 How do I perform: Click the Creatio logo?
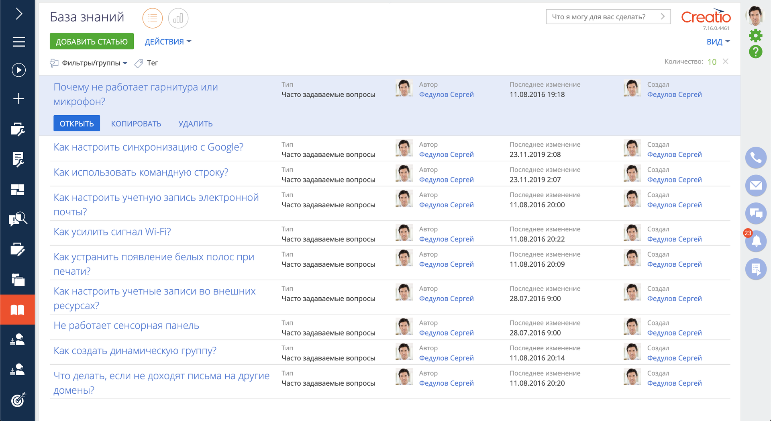pos(706,17)
